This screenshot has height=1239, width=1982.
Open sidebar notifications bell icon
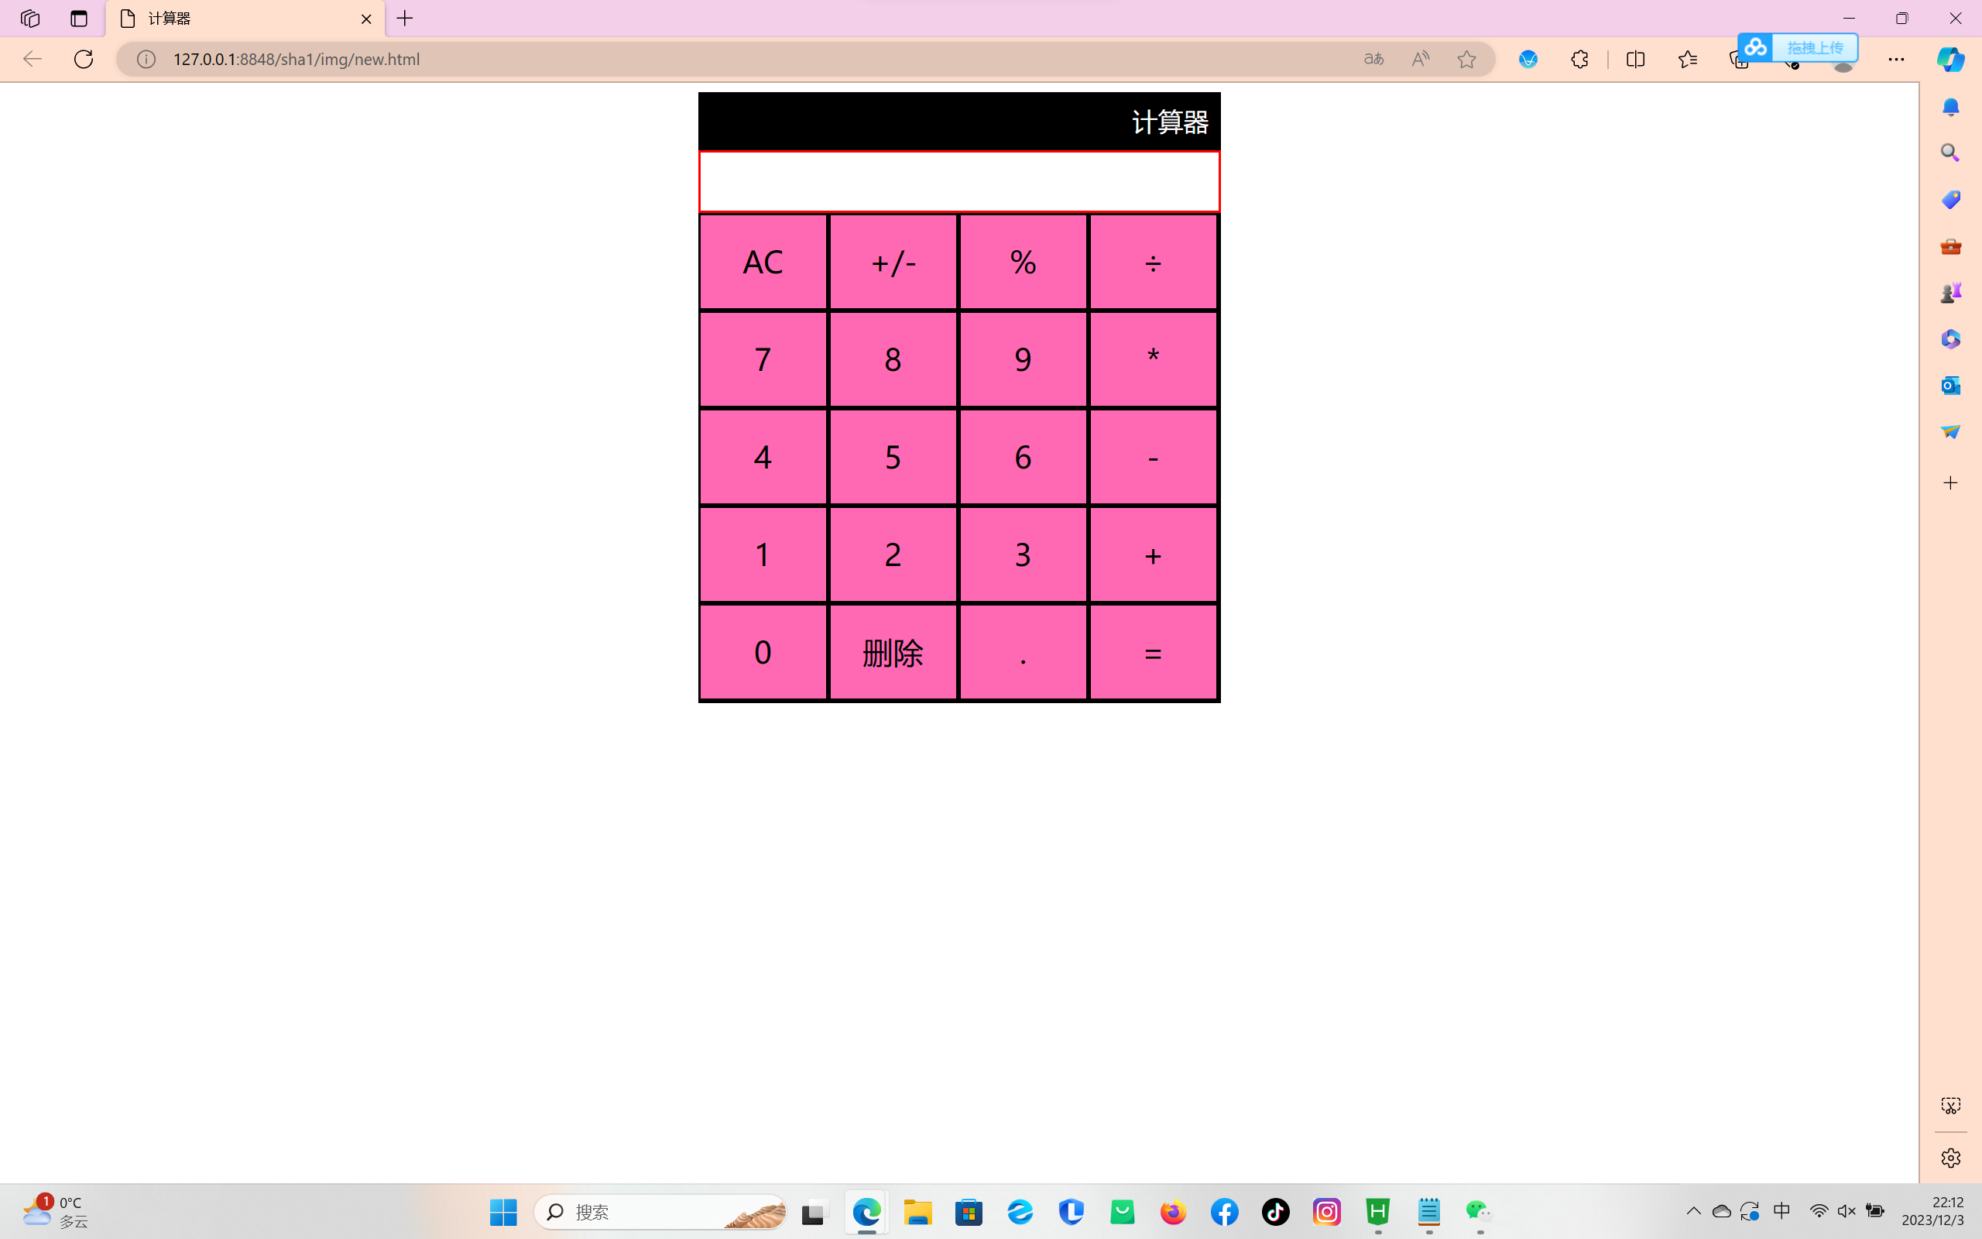(1950, 108)
